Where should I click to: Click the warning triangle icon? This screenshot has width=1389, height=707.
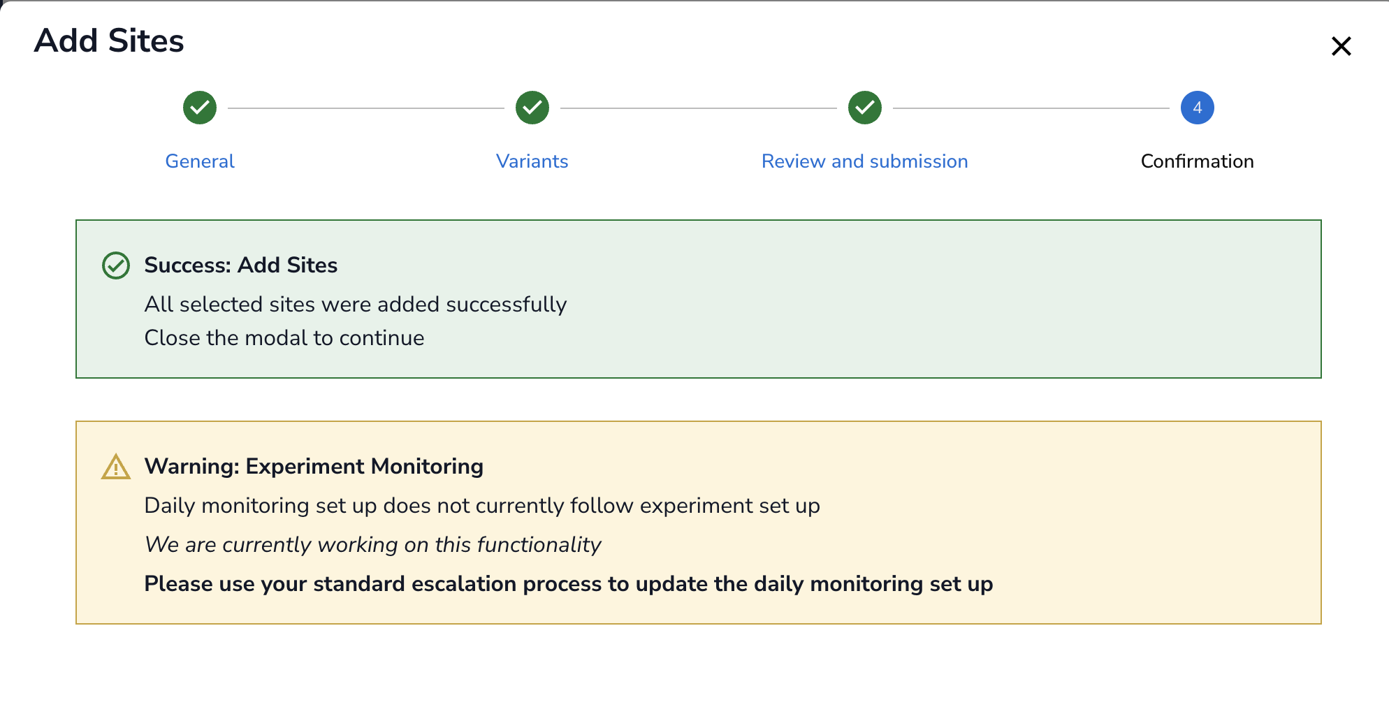[116, 467]
